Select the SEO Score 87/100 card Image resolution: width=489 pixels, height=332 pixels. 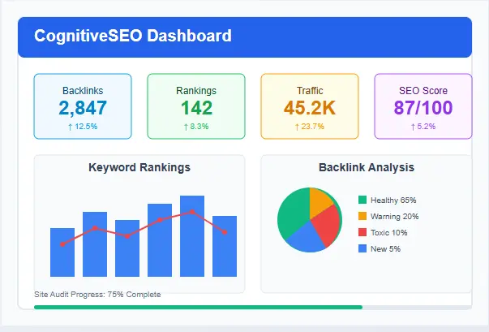click(x=423, y=106)
